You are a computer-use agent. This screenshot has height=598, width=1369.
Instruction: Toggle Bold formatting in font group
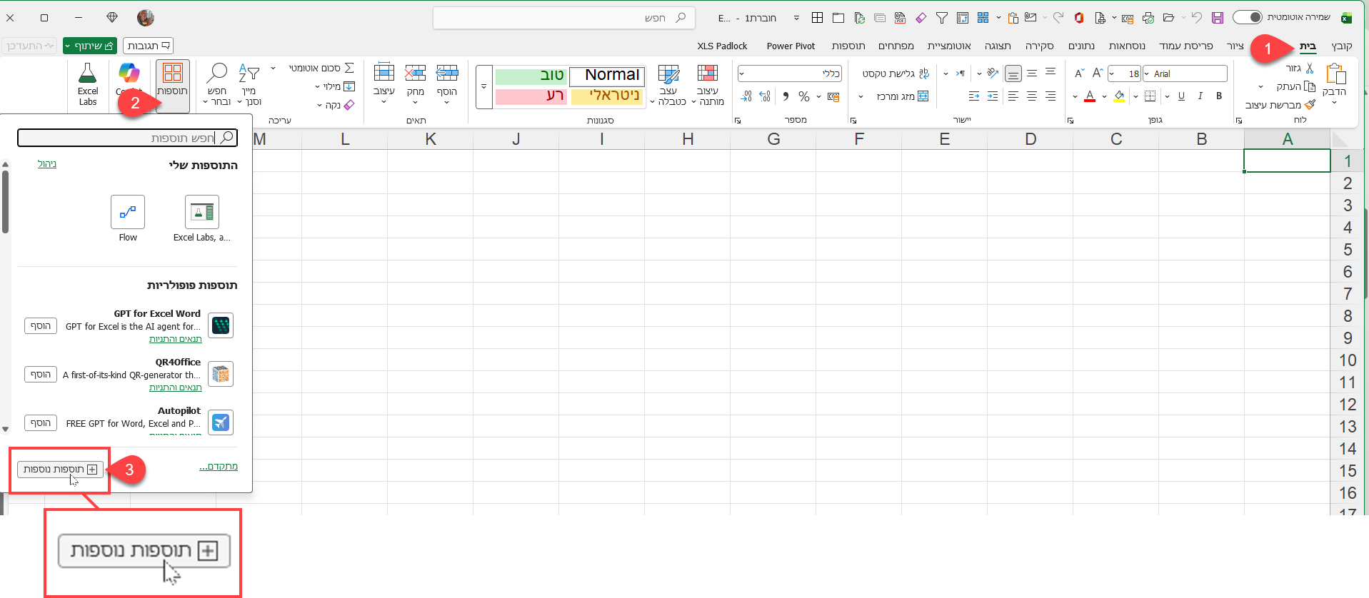pyautogui.click(x=1219, y=96)
